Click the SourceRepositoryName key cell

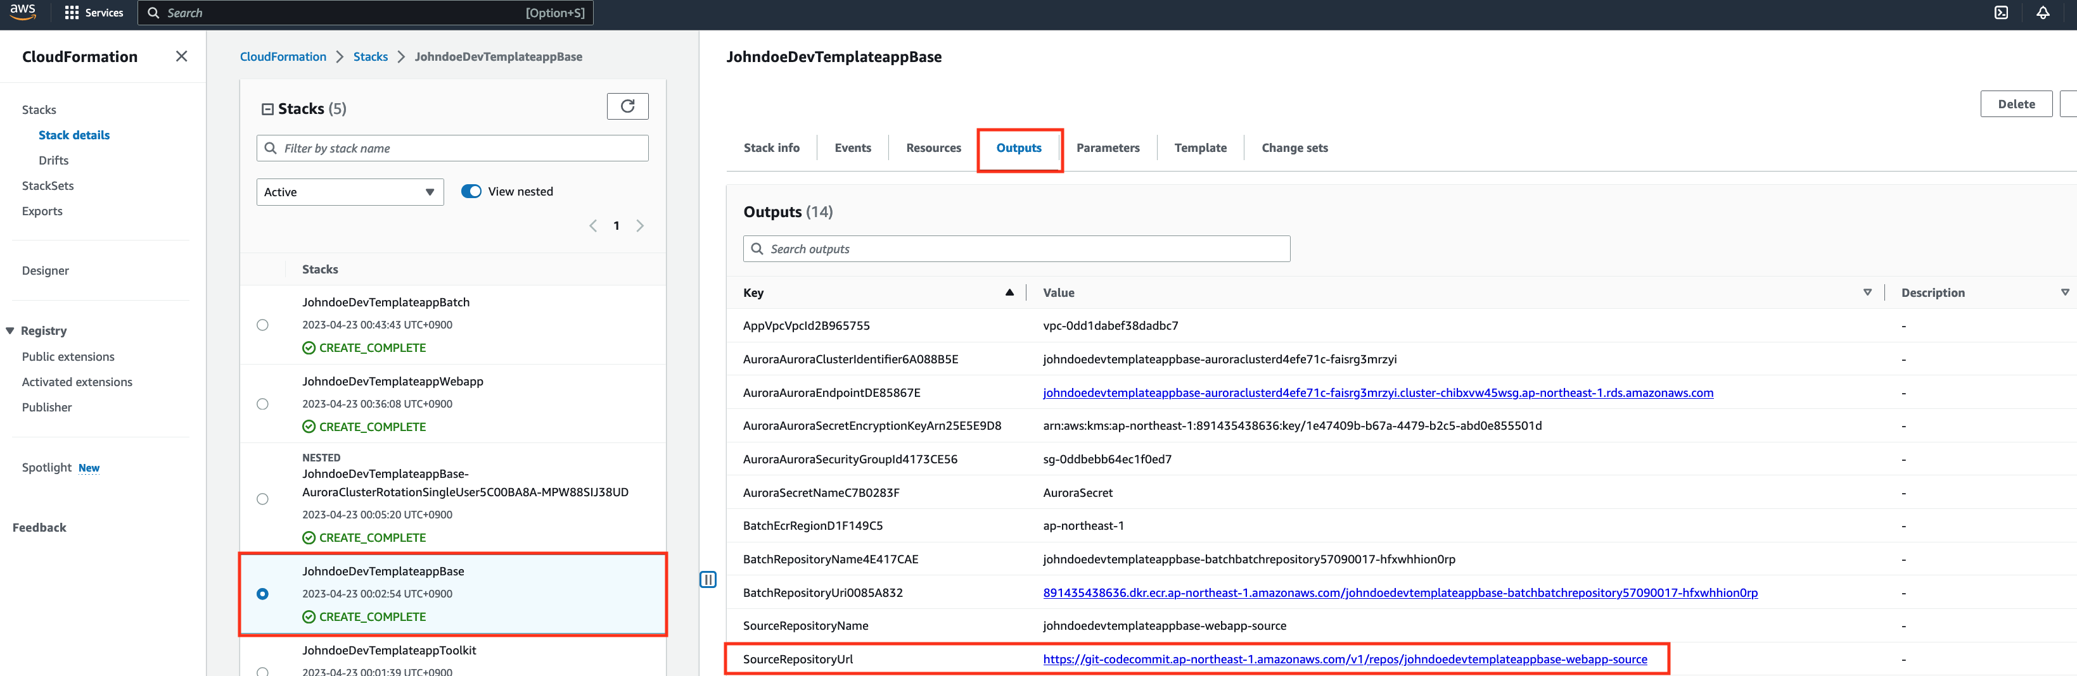pyautogui.click(x=805, y=625)
